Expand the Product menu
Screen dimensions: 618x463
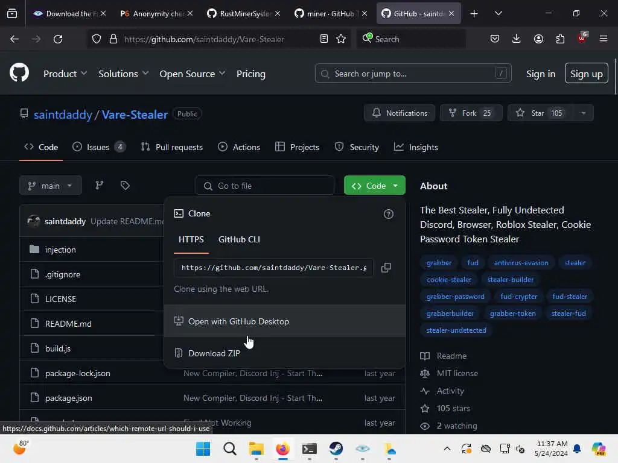tap(65, 74)
